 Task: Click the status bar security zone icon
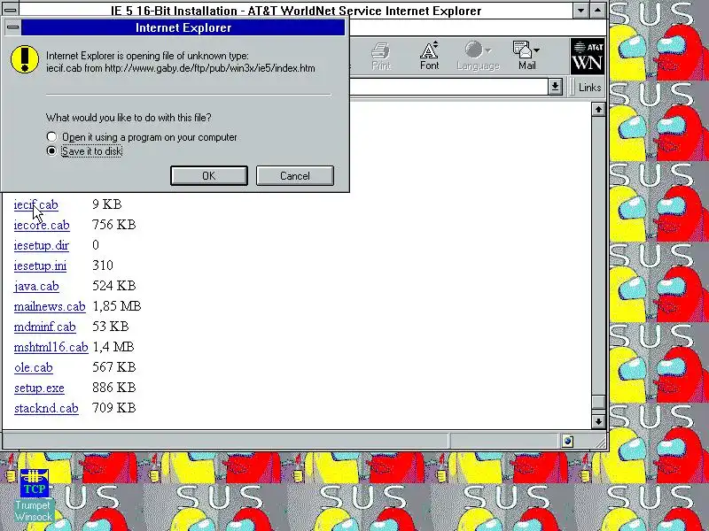pos(568,441)
